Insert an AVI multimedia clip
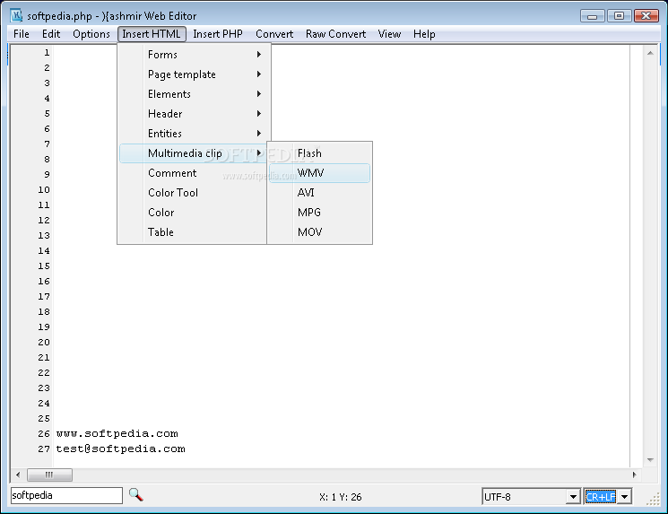668x514 pixels. click(319, 193)
